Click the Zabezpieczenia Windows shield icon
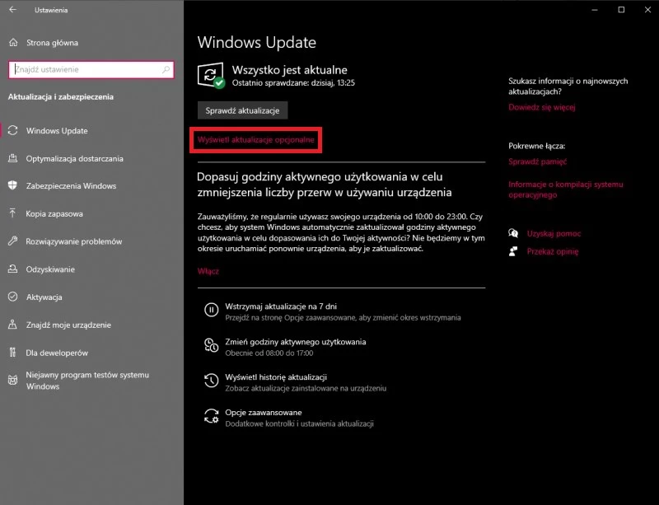The height and width of the screenshot is (505, 659). coord(13,185)
